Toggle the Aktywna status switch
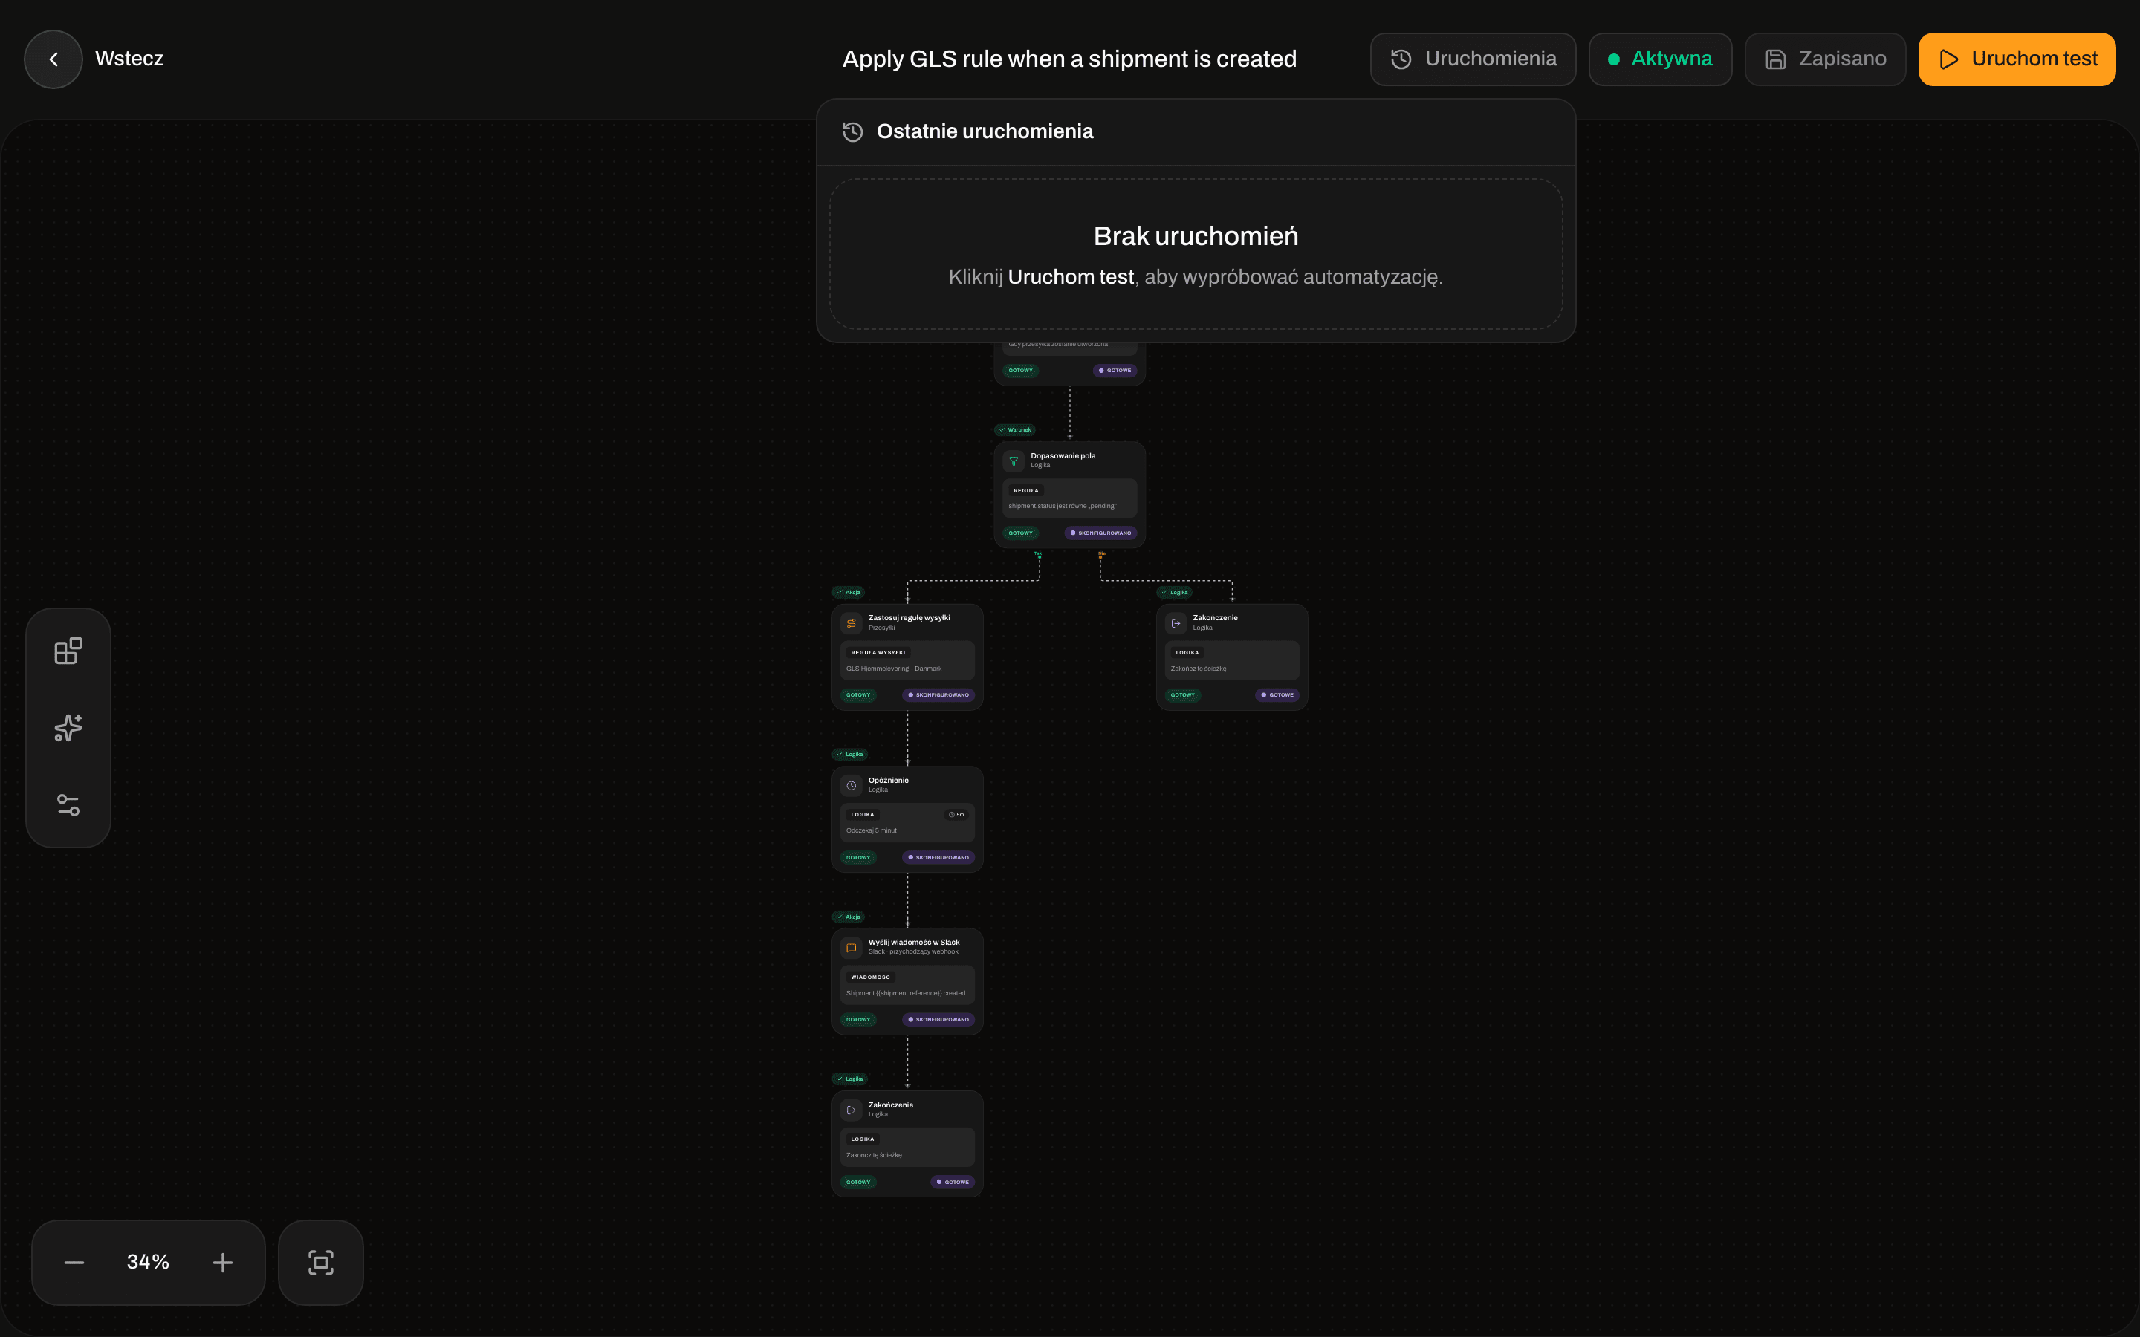 [x=1660, y=59]
